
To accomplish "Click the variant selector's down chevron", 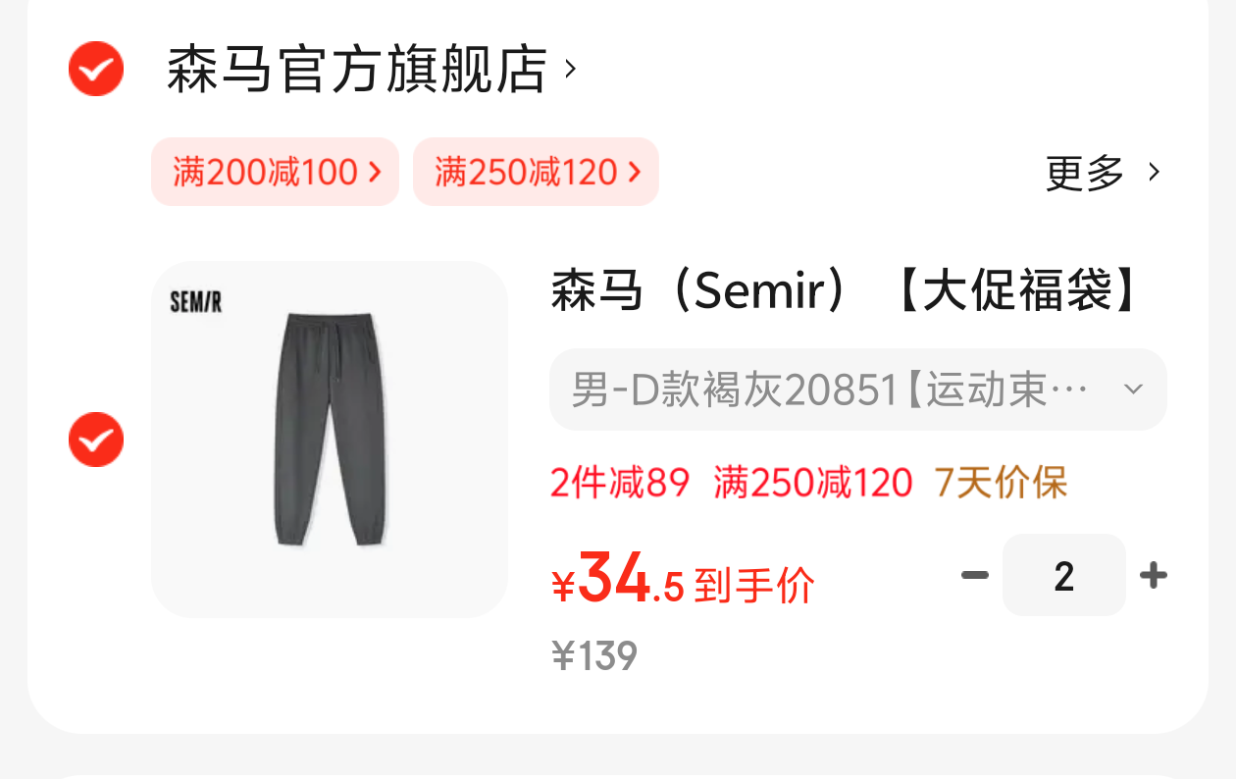I will tap(1133, 389).
